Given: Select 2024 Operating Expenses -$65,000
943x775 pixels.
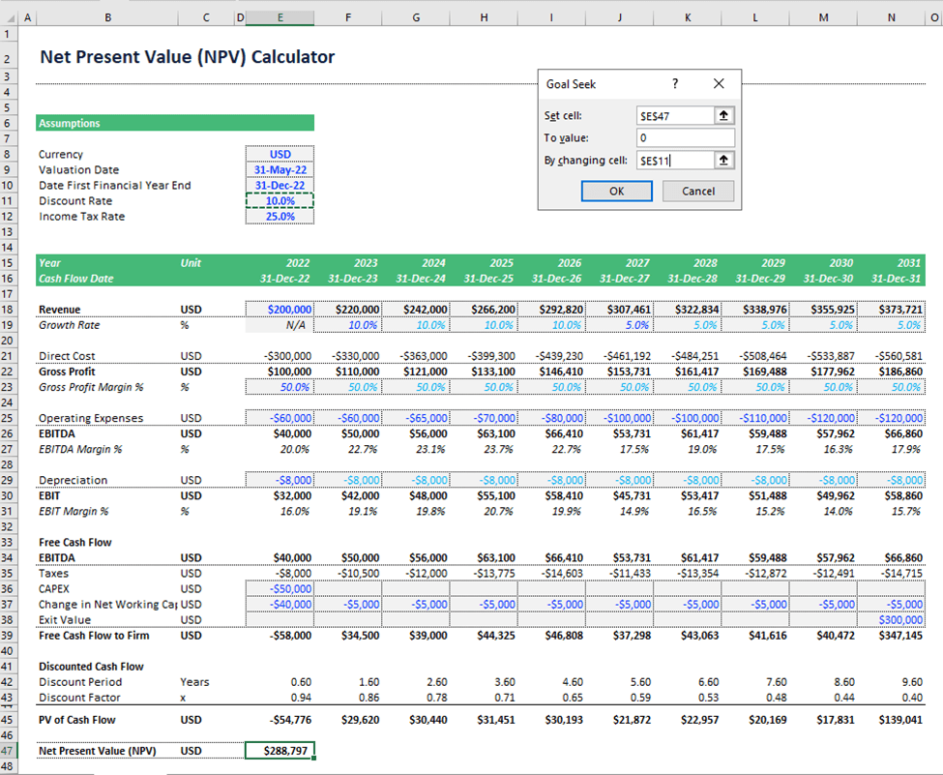Looking at the screenshot, I should 416,418.
